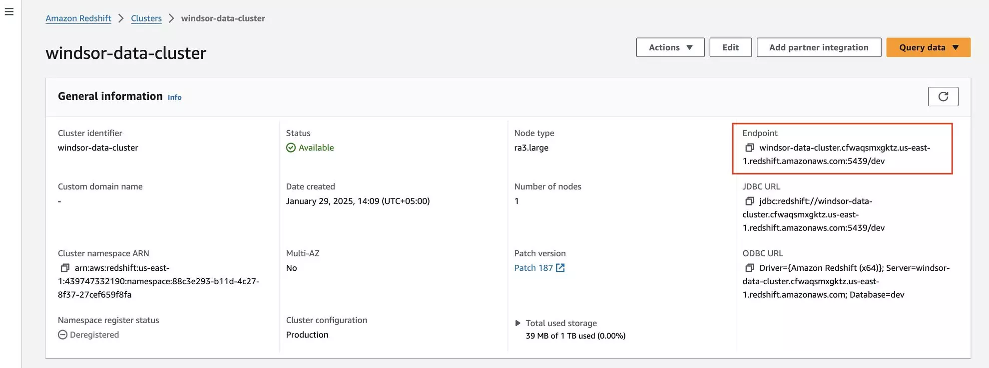989x368 pixels.
Task: Open the hamburger navigation menu
Action: pyautogui.click(x=9, y=11)
